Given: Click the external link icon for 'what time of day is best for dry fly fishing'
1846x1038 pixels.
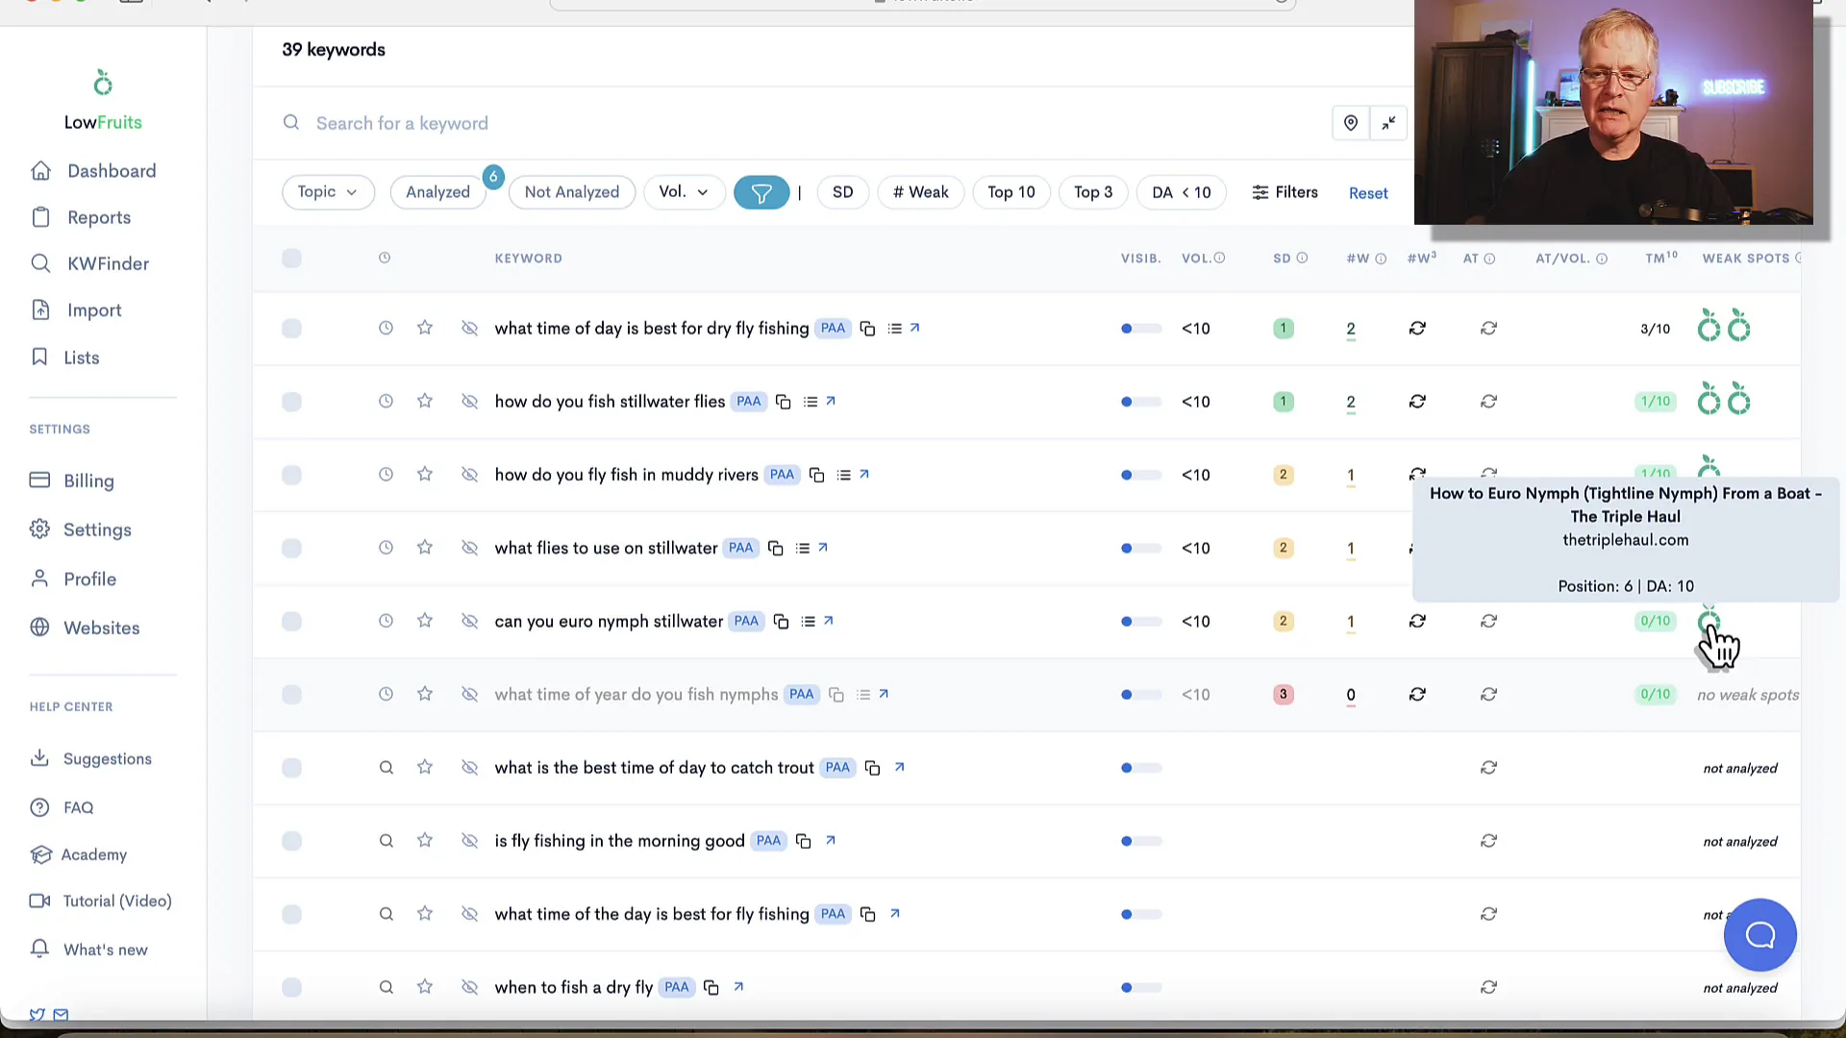Looking at the screenshot, I should click(x=915, y=329).
